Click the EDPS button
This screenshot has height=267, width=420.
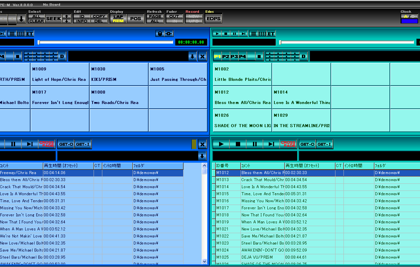point(214,19)
